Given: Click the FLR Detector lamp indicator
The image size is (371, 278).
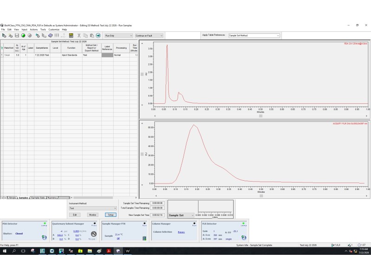Looking at the screenshot, I should coord(243,224).
